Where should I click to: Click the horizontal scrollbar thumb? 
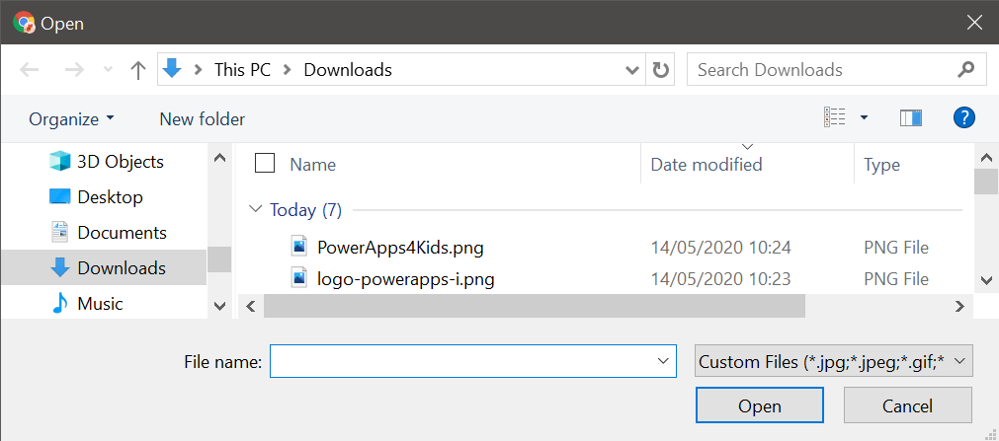(x=535, y=307)
